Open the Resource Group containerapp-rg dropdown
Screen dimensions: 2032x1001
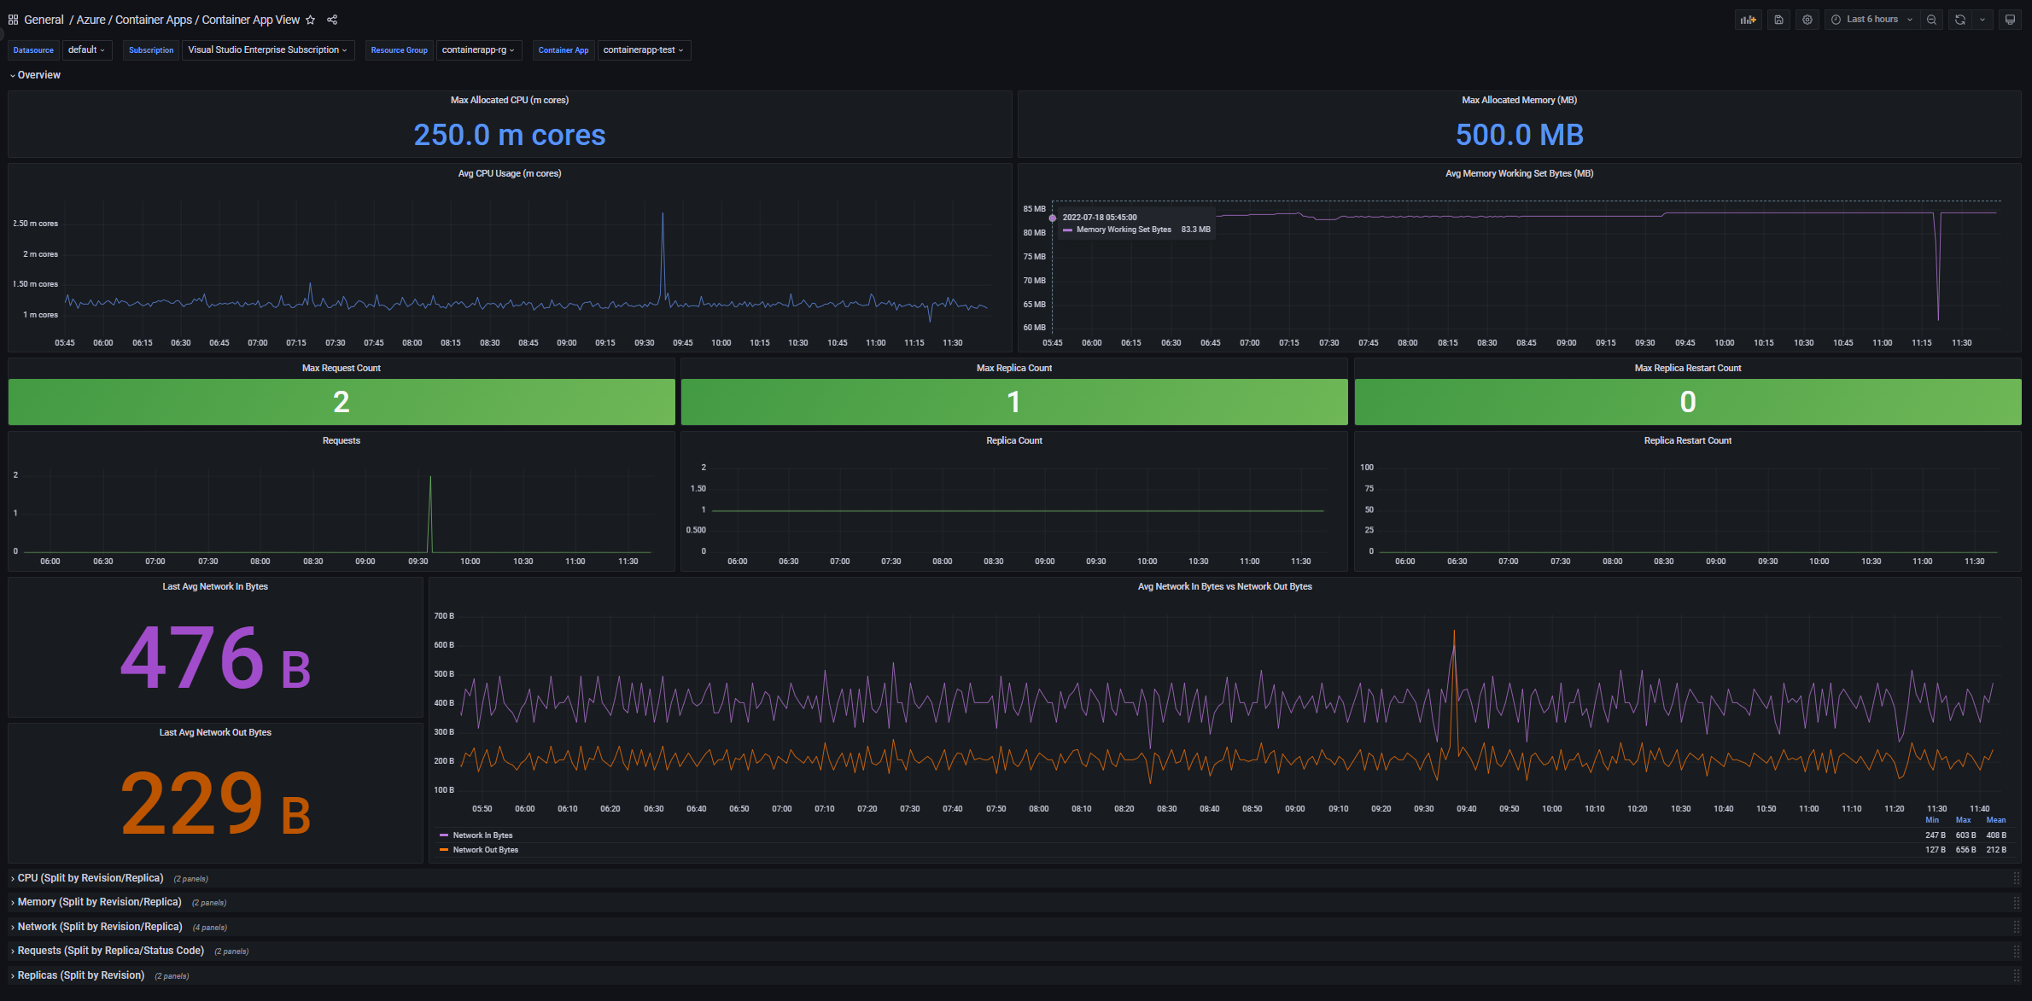pyautogui.click(x=477, y=50)
